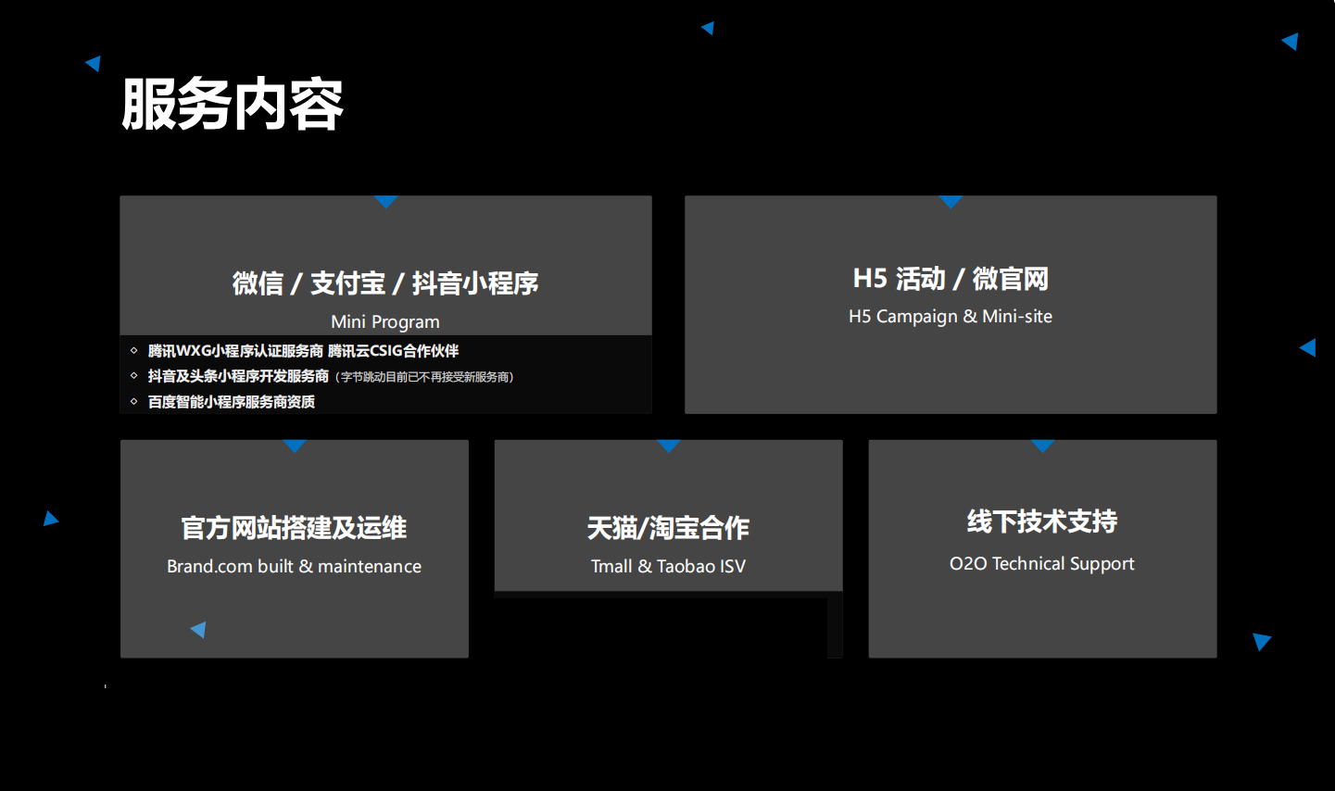Click the Mini Program subtitle

385,321
